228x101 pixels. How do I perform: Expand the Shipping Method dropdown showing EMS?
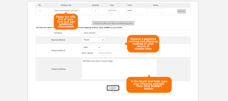tap(91, 47)
